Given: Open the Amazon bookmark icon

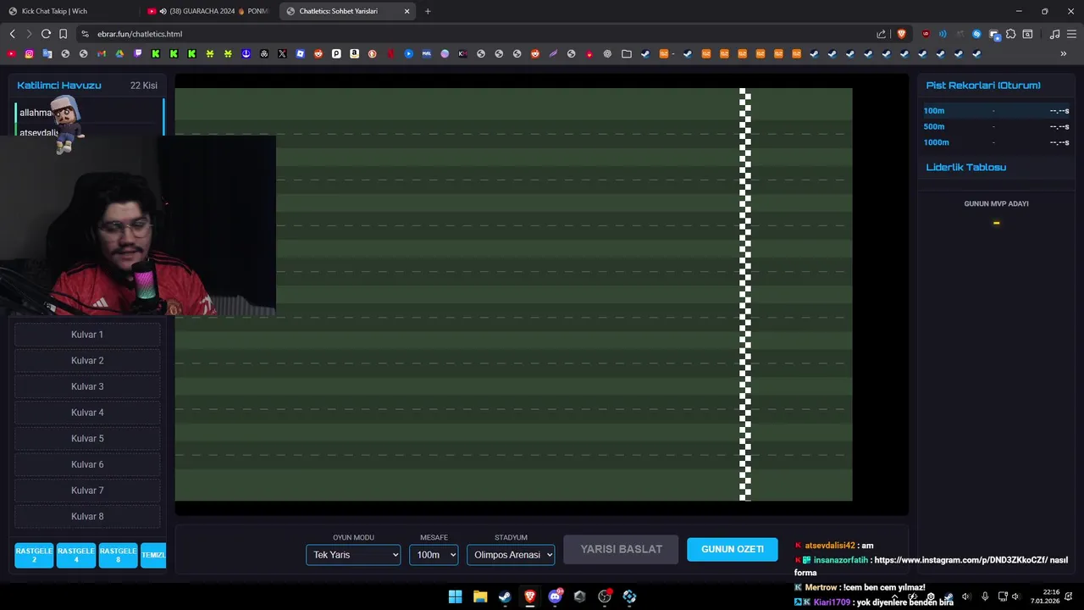Looking at the screenshot, I should tap(354, 53).
